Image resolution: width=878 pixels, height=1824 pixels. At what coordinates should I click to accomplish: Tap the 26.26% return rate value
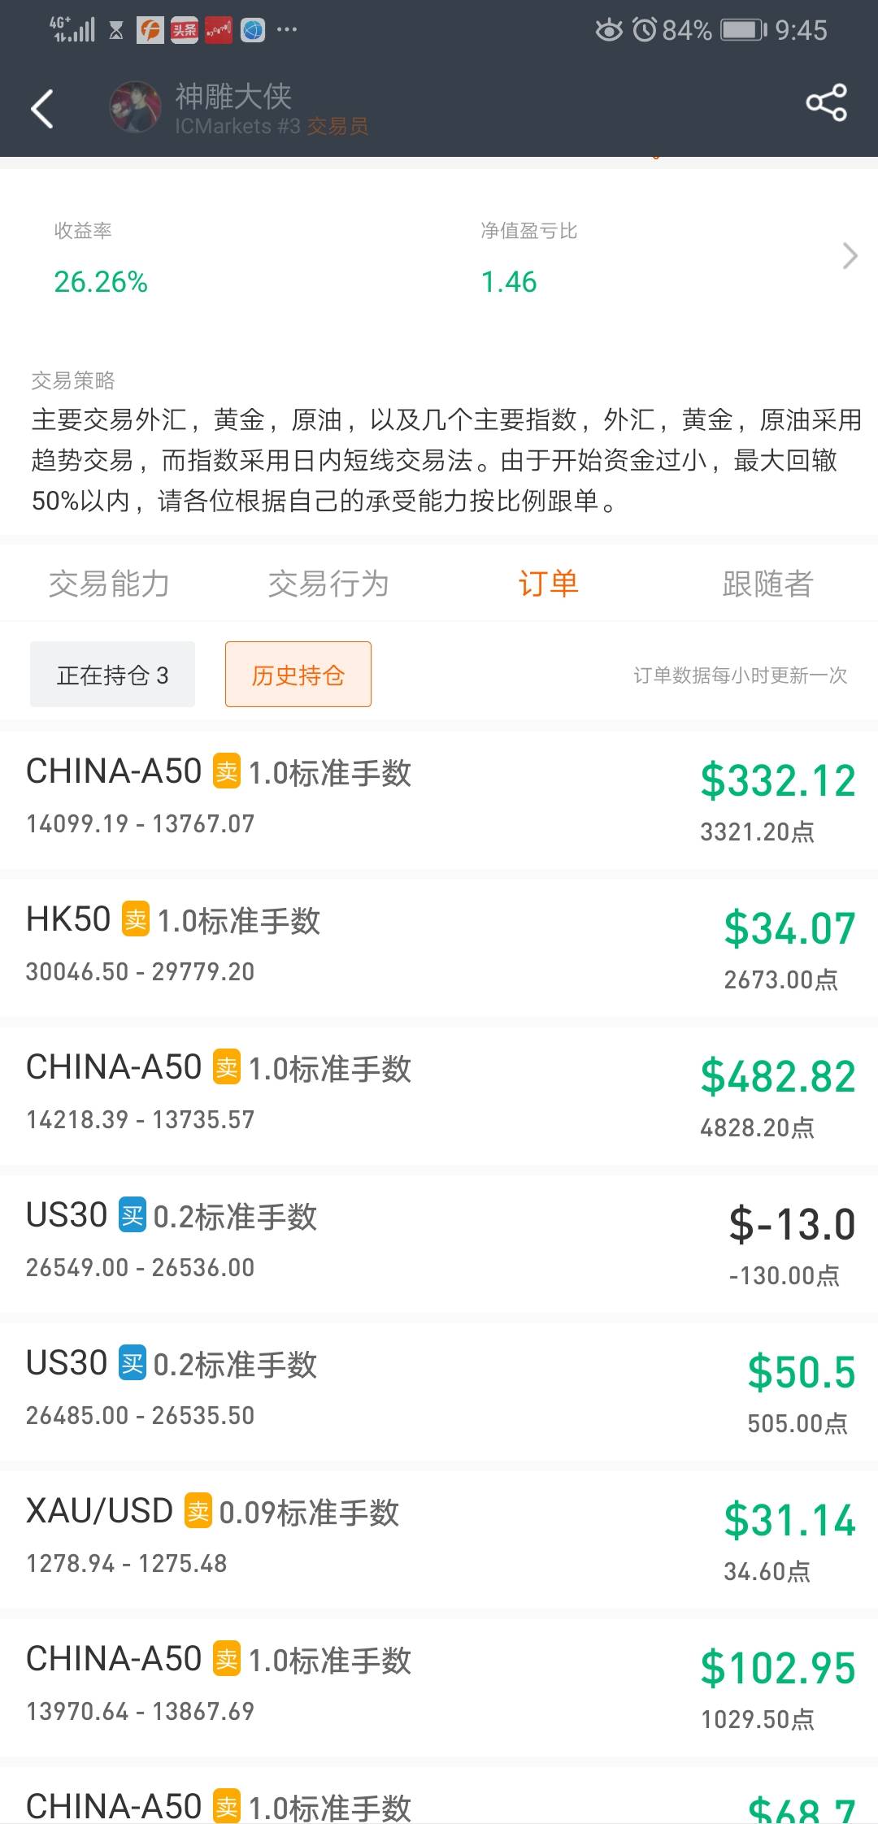point(101,282)
